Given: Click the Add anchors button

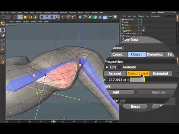Looking at the screenshot, I should [x=121, y=92].
